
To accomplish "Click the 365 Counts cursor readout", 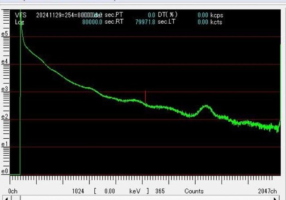I will click(x=180, y=191).
